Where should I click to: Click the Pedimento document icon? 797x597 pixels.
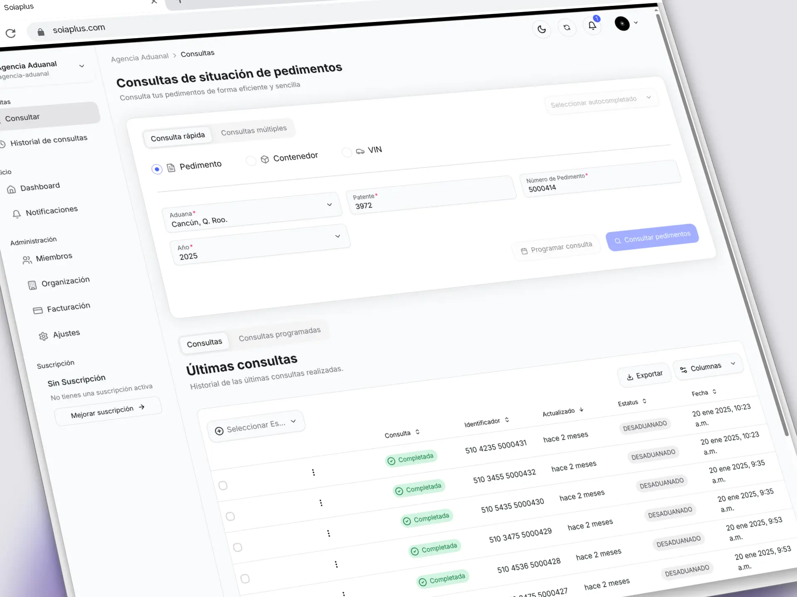(x=171, y=167)
